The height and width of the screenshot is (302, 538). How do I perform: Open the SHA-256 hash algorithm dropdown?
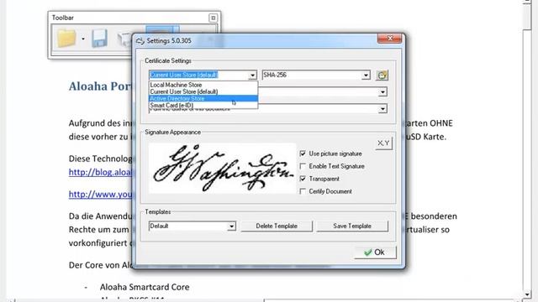pyautogui.click(x=367, y=75)
